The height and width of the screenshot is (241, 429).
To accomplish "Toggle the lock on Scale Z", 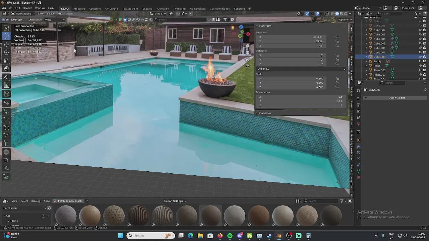I will 337,87.
